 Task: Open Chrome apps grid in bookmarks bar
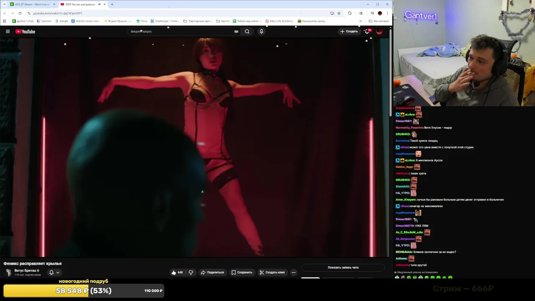coord(5,21)
